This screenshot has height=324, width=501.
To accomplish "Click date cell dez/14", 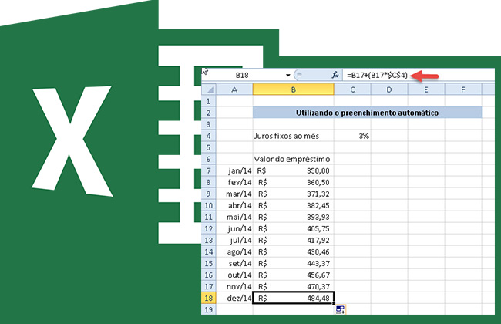I will click(x=234, y=298).
